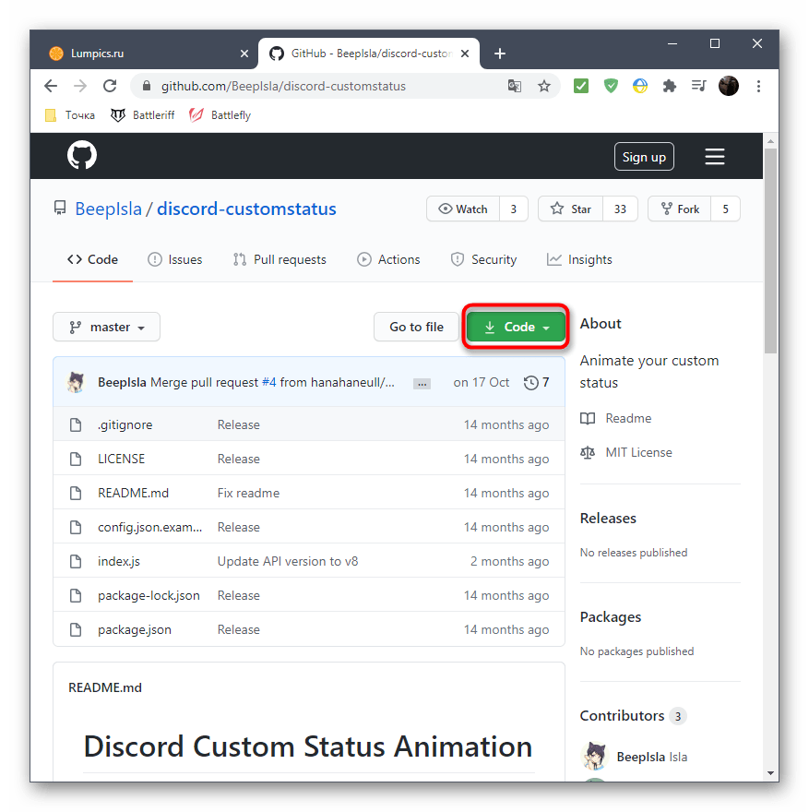This screenshot has width=809, height=812.
Task: Click the browser forward arrow
Action: click(x=80, y=86)
